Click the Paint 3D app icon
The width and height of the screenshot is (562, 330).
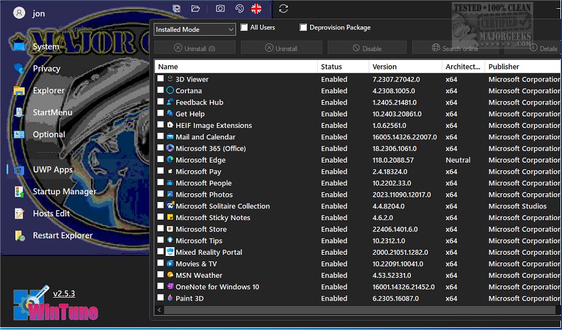coord(170,298)
